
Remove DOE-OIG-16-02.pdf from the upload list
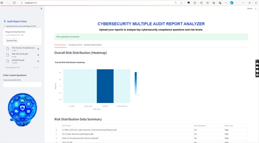point(38,55)
